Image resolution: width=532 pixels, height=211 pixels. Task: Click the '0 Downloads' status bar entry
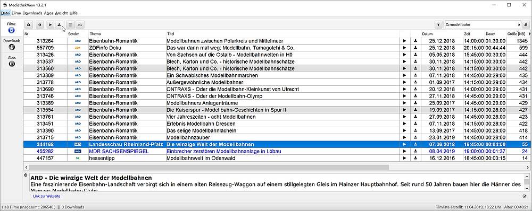point(72,207)
